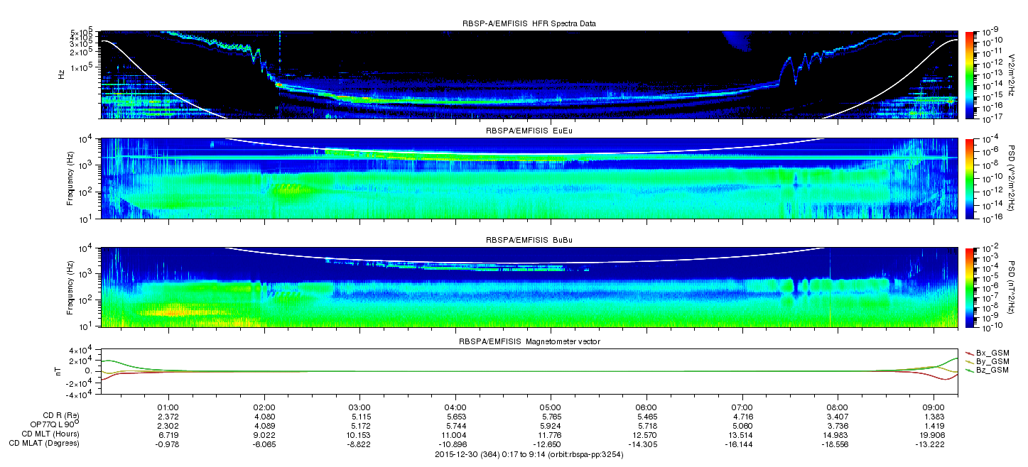This screenshot has height=467, width=1028.
Task: Click the RBSPA/EMFISIS BuBu panel title
Action: [x=529, y=241]
